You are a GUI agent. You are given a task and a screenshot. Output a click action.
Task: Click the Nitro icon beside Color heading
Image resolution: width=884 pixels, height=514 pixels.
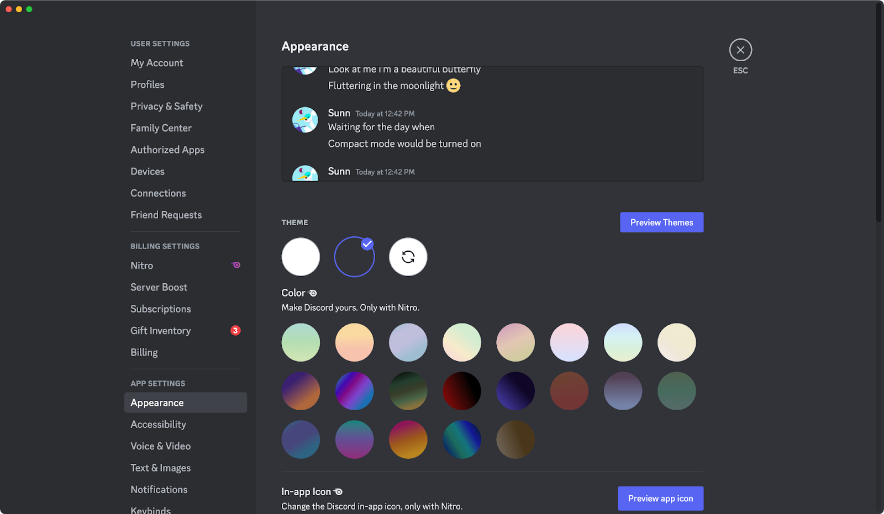pos(313,293)
